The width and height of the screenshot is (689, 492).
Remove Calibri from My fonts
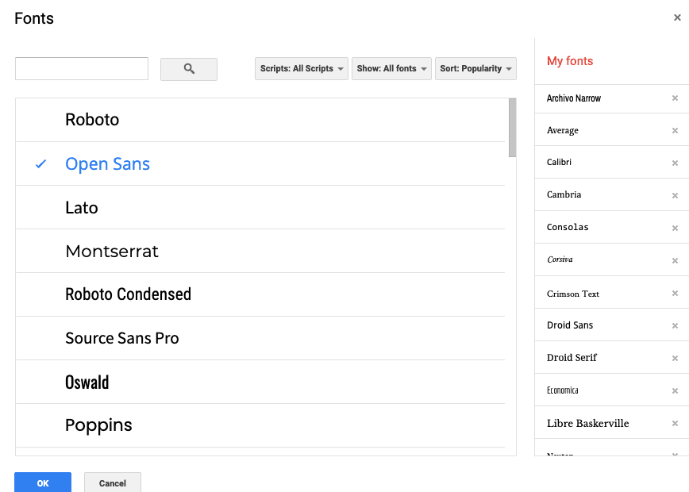tap(675, 163)
